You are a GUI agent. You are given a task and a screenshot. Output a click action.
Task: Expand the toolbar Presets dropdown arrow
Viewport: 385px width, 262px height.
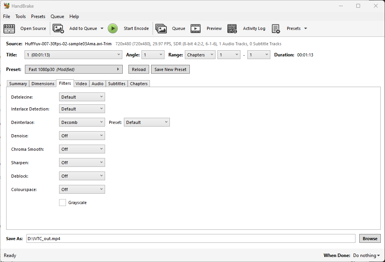(306, 28)
